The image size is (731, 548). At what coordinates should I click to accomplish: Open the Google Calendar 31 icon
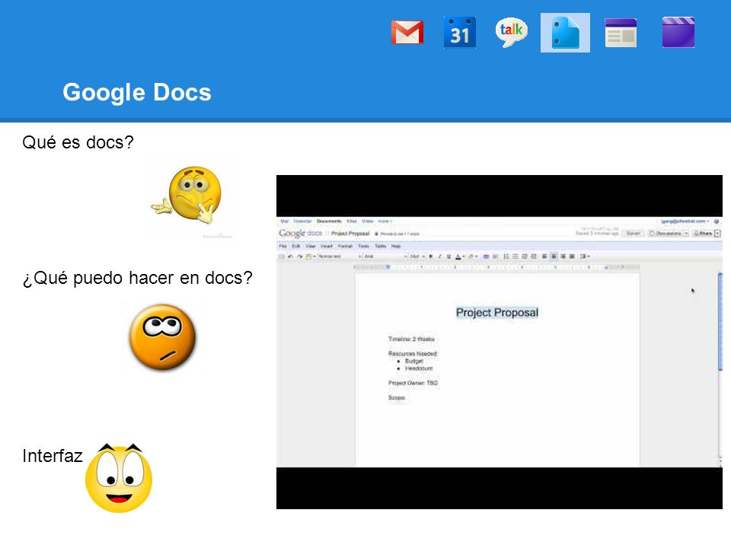pyautogui.click(x=460, y=33)
